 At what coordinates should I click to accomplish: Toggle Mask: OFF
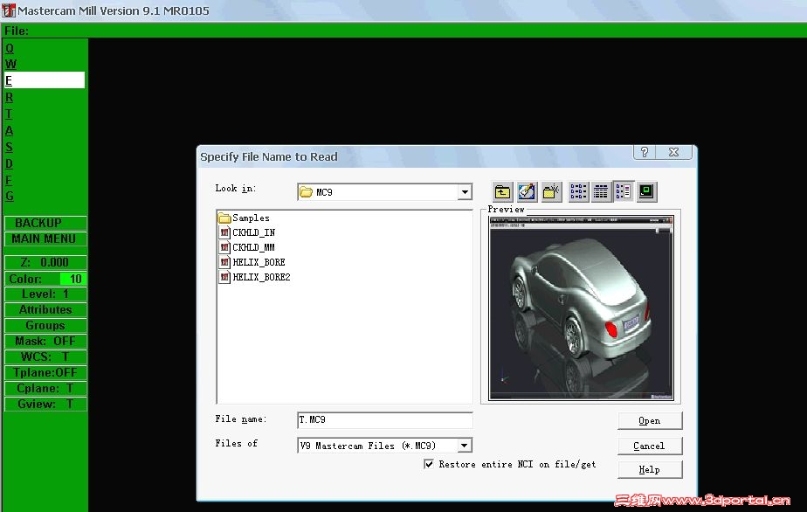tap(45, 341)
